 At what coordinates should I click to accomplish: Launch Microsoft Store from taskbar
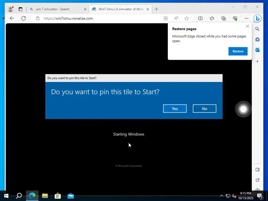58,196
